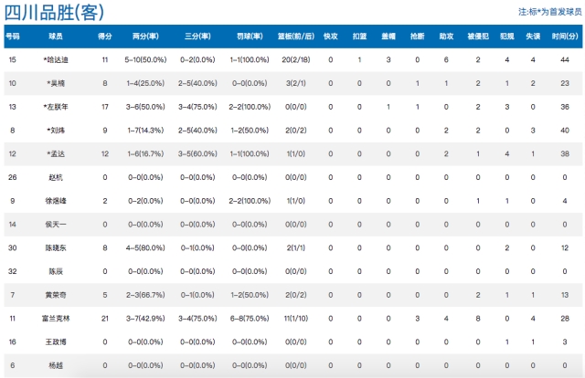Click the 失误 column header

click(x=533, y=37)
